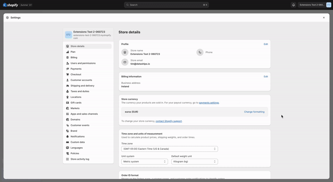Open the Plan settings page
This screenshot has width=333, height=182.
[x=88, y=52]
